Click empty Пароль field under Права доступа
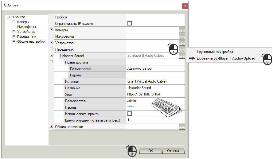 click(155, 75)
